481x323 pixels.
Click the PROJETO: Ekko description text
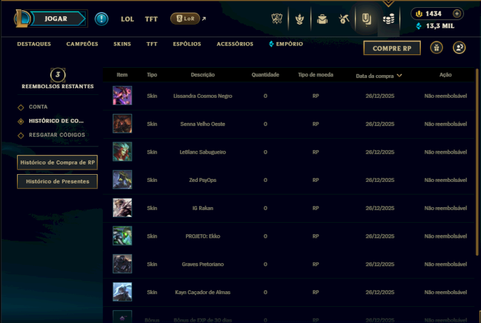tap(203, 237)
